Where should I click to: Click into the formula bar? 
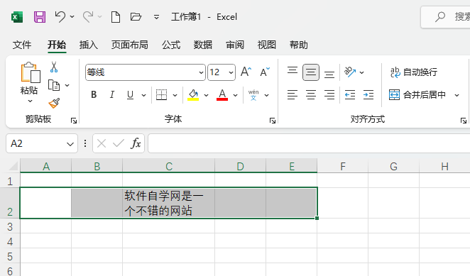[x=309, y=143]
